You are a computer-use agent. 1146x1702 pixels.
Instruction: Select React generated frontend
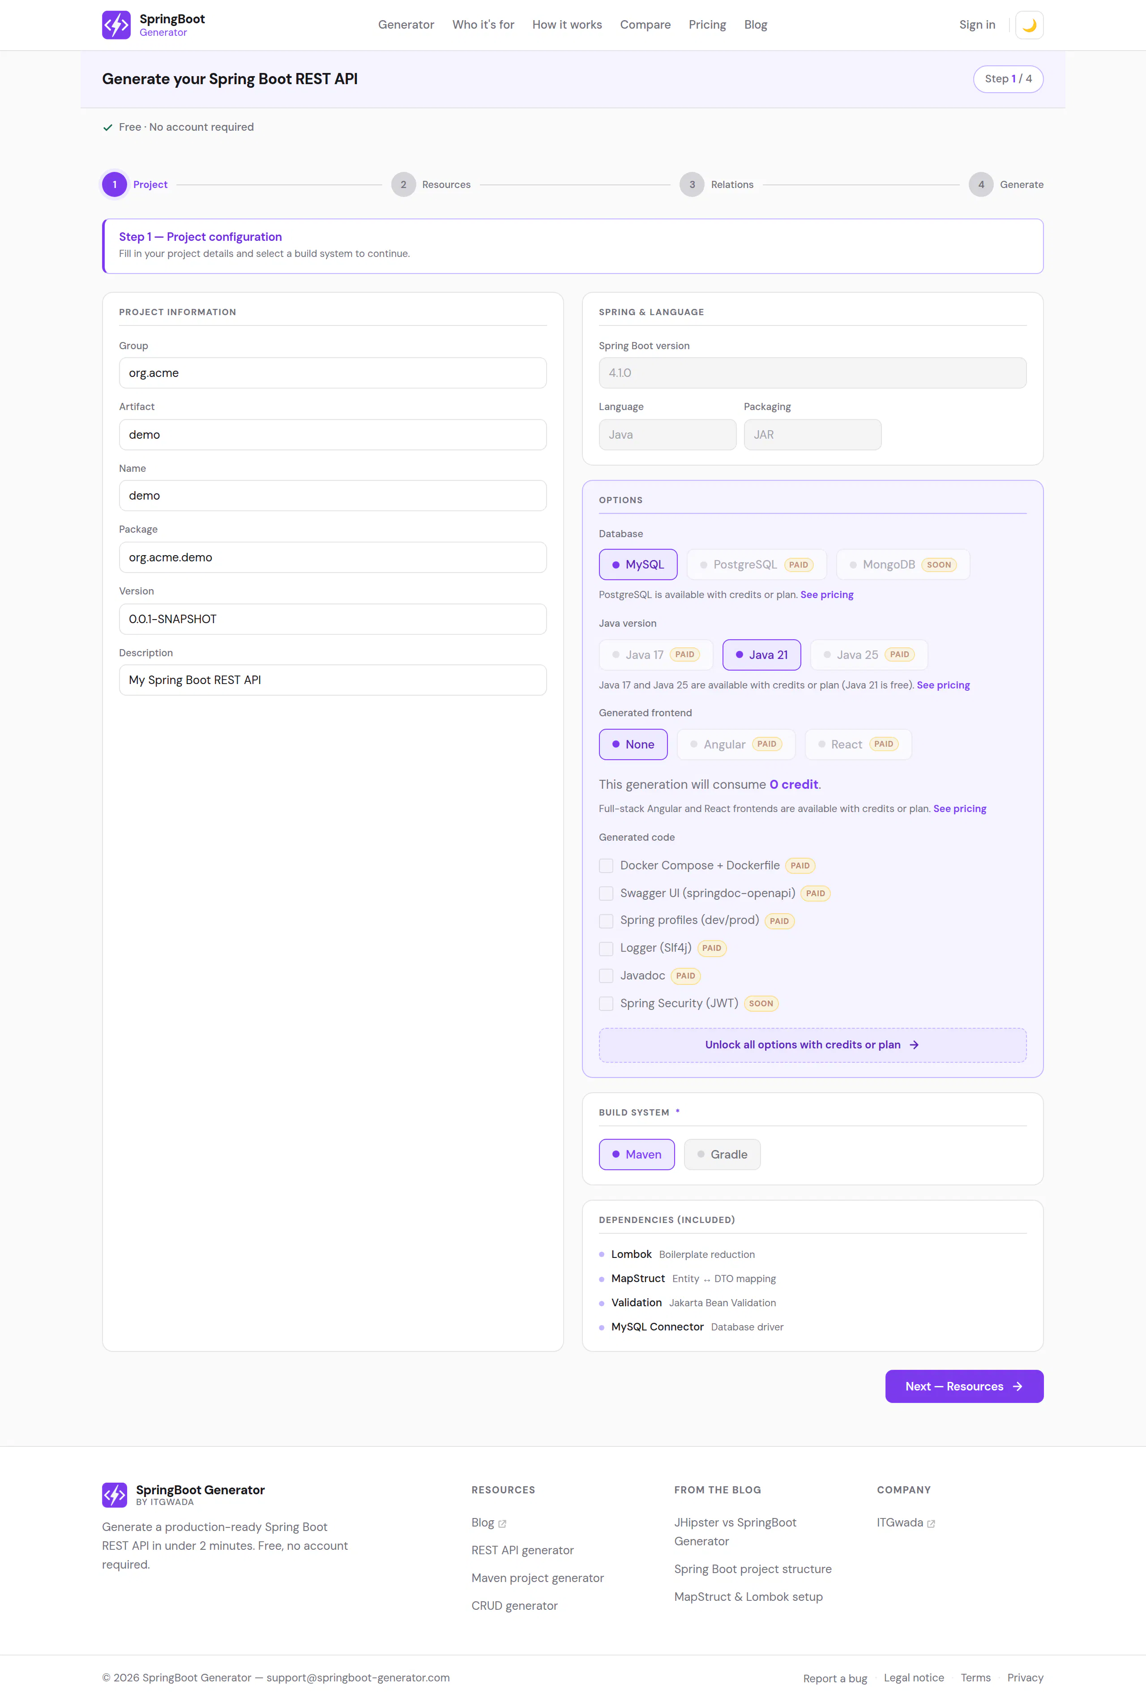pos(858,744)
